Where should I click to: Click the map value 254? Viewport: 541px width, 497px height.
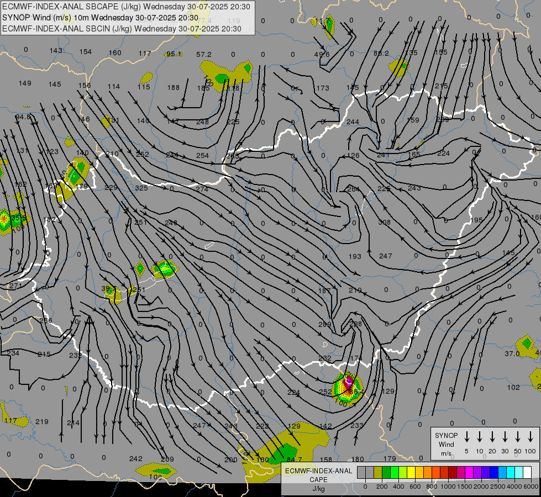pos(203,156)
